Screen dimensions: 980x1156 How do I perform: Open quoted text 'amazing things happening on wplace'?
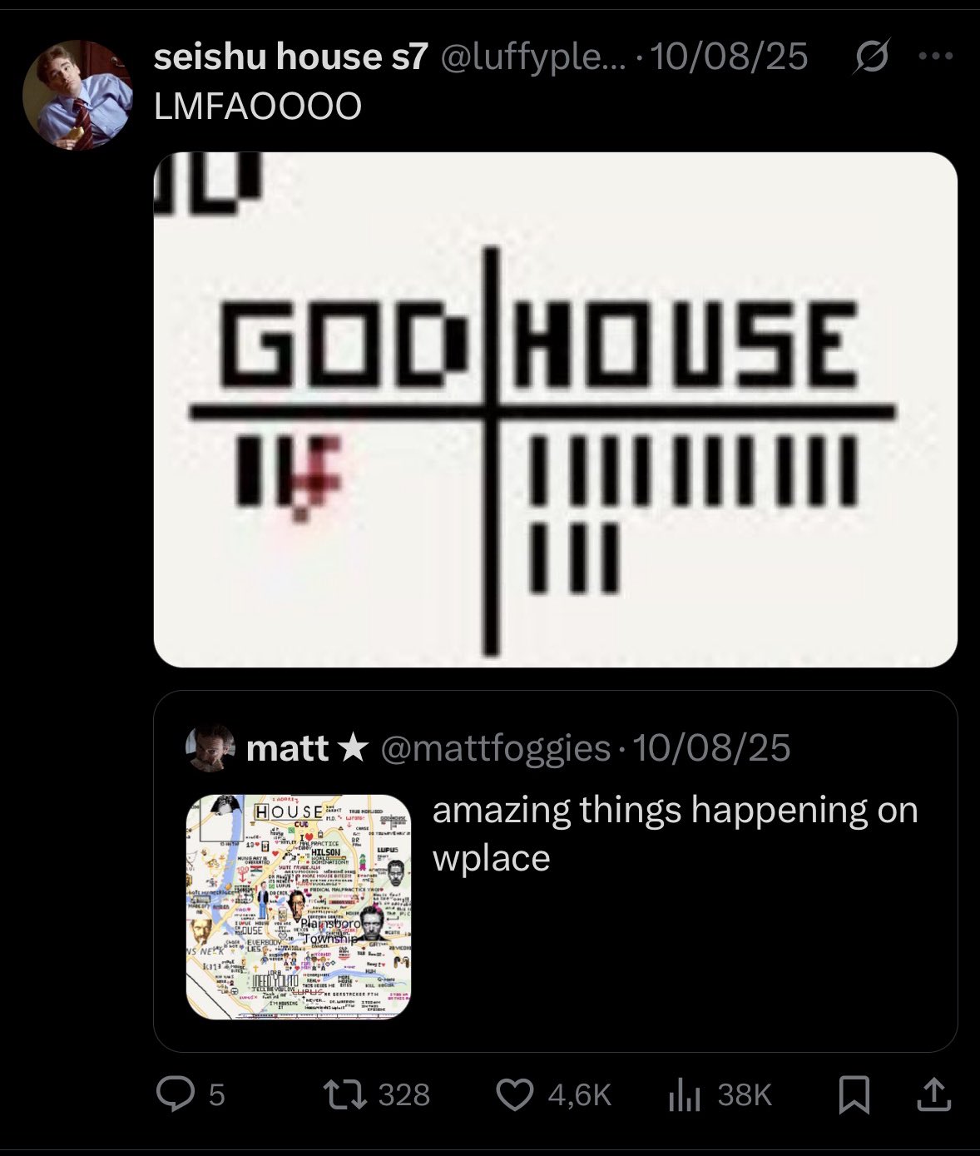[675, 833]
